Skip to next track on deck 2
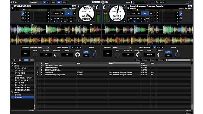The height and width of the screenshot is (114, 203). click(x=151, y=13)
